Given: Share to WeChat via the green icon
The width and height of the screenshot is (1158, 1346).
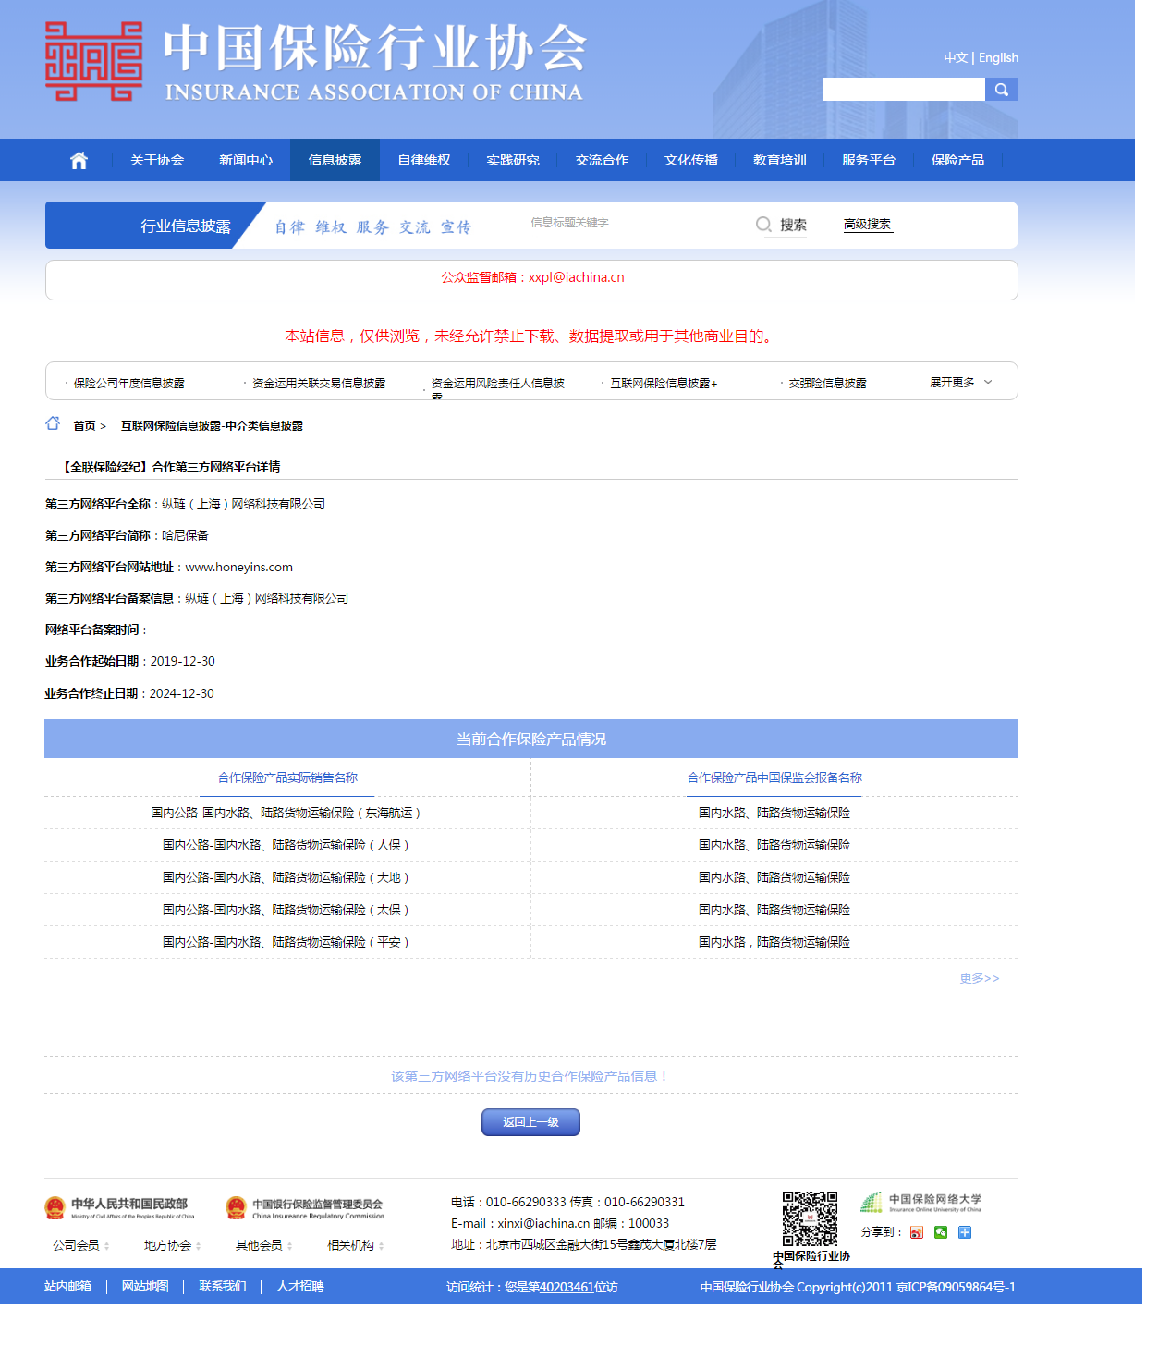Looking at the screenshot, I should [x=941, y=1232].
